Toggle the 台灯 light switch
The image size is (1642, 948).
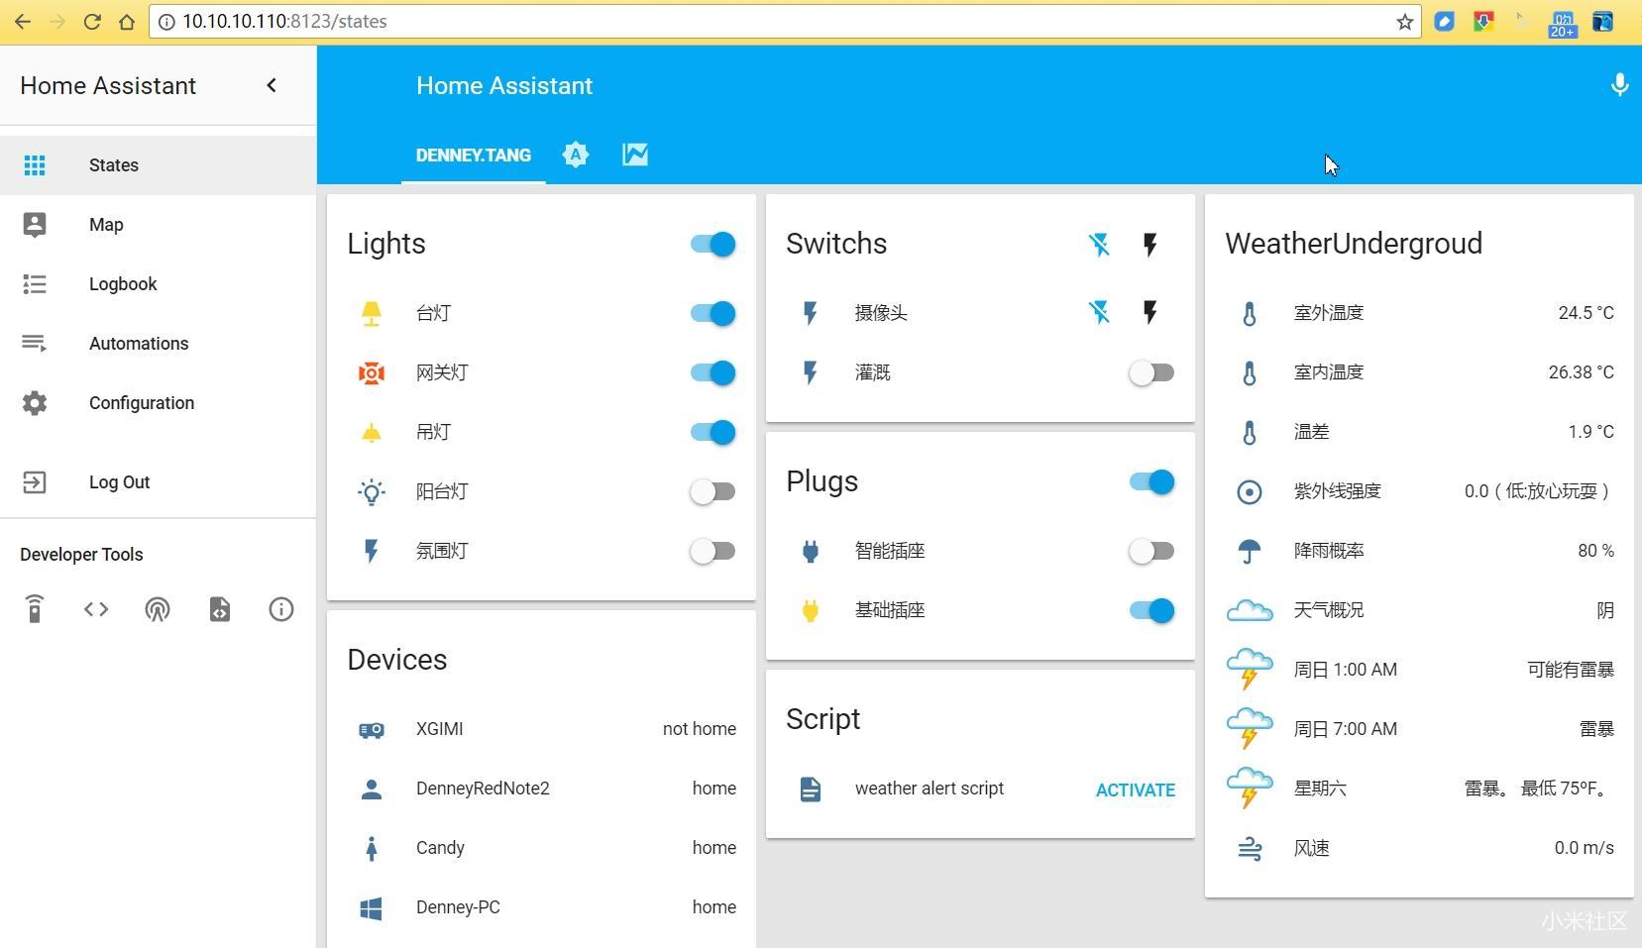tap(713, 313)
